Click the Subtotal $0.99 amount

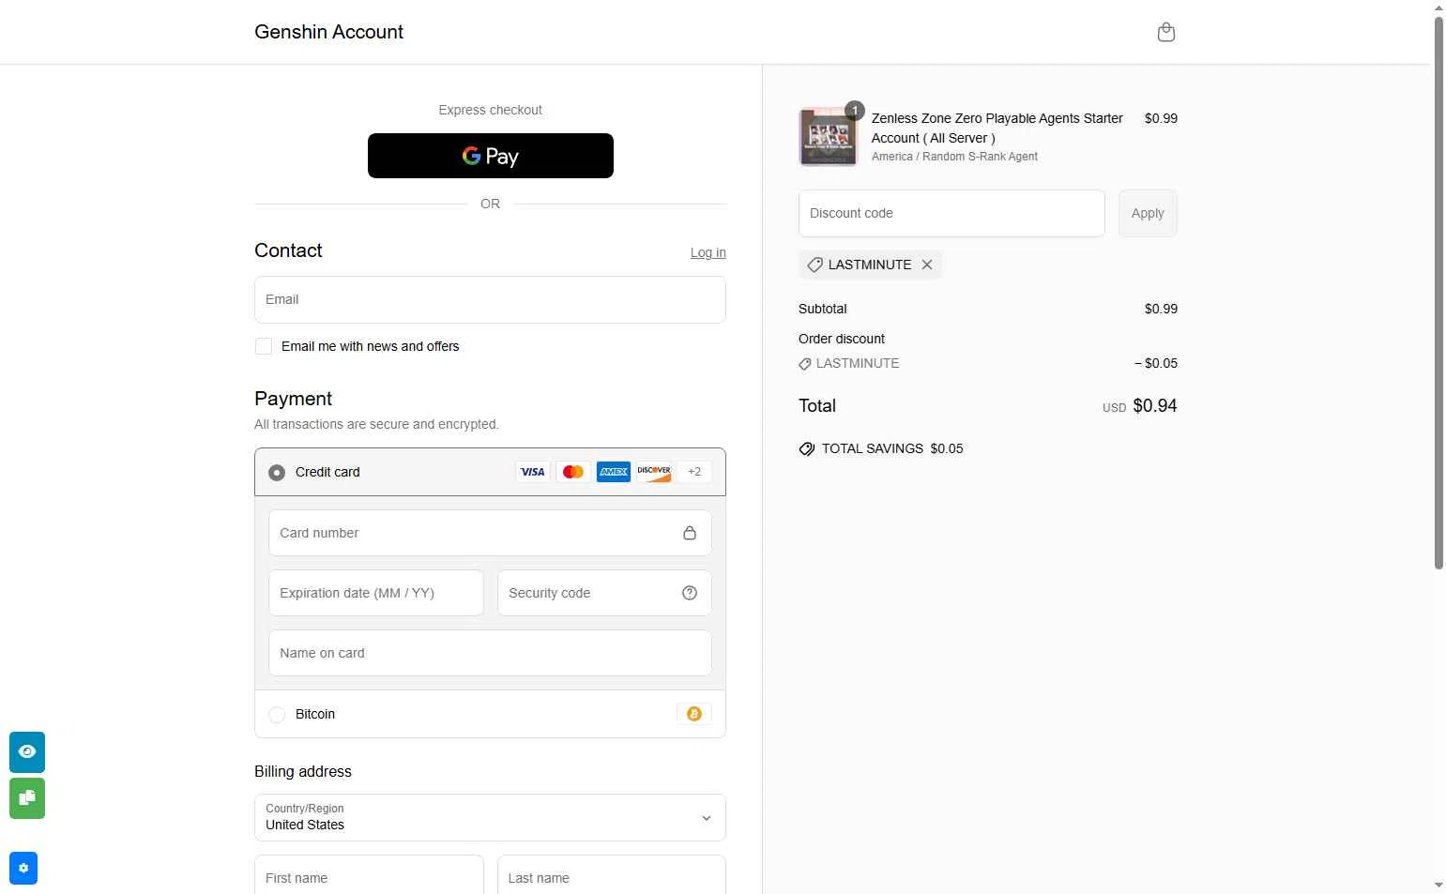pyautogui.click(x=1161, y=309)
